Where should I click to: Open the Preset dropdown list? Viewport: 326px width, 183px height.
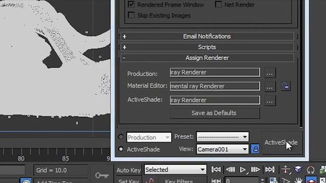tap(222, 137)
